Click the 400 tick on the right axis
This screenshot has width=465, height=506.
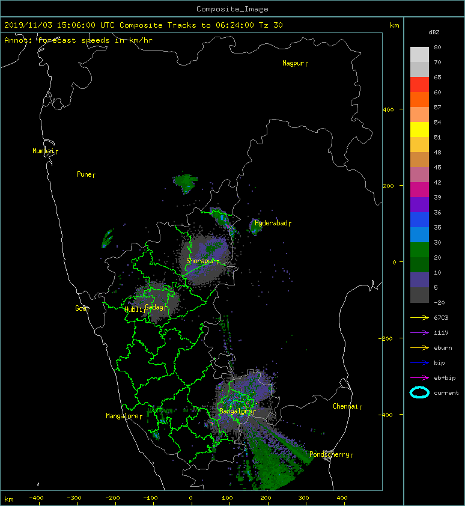point(388,110)
